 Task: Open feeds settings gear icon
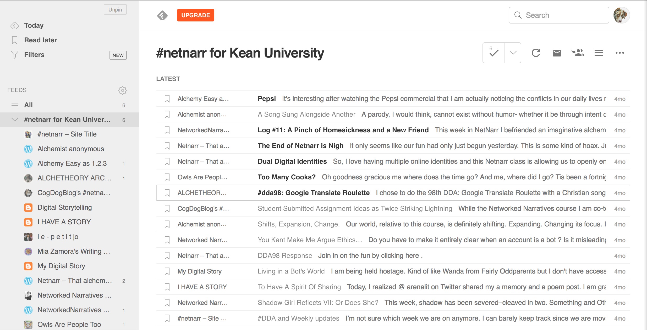point(122,90)
